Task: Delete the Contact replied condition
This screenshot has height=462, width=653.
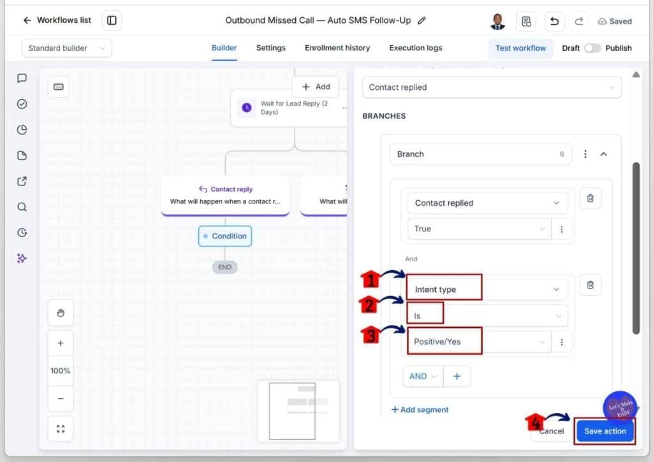Action: 590,198
